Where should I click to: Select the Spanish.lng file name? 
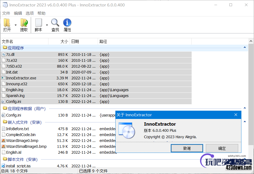tap(15, 96)
